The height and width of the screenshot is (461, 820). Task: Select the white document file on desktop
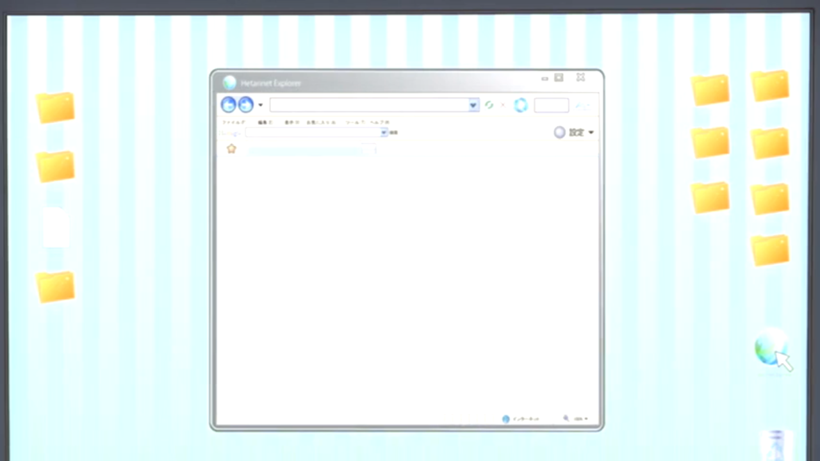(56, 227)
